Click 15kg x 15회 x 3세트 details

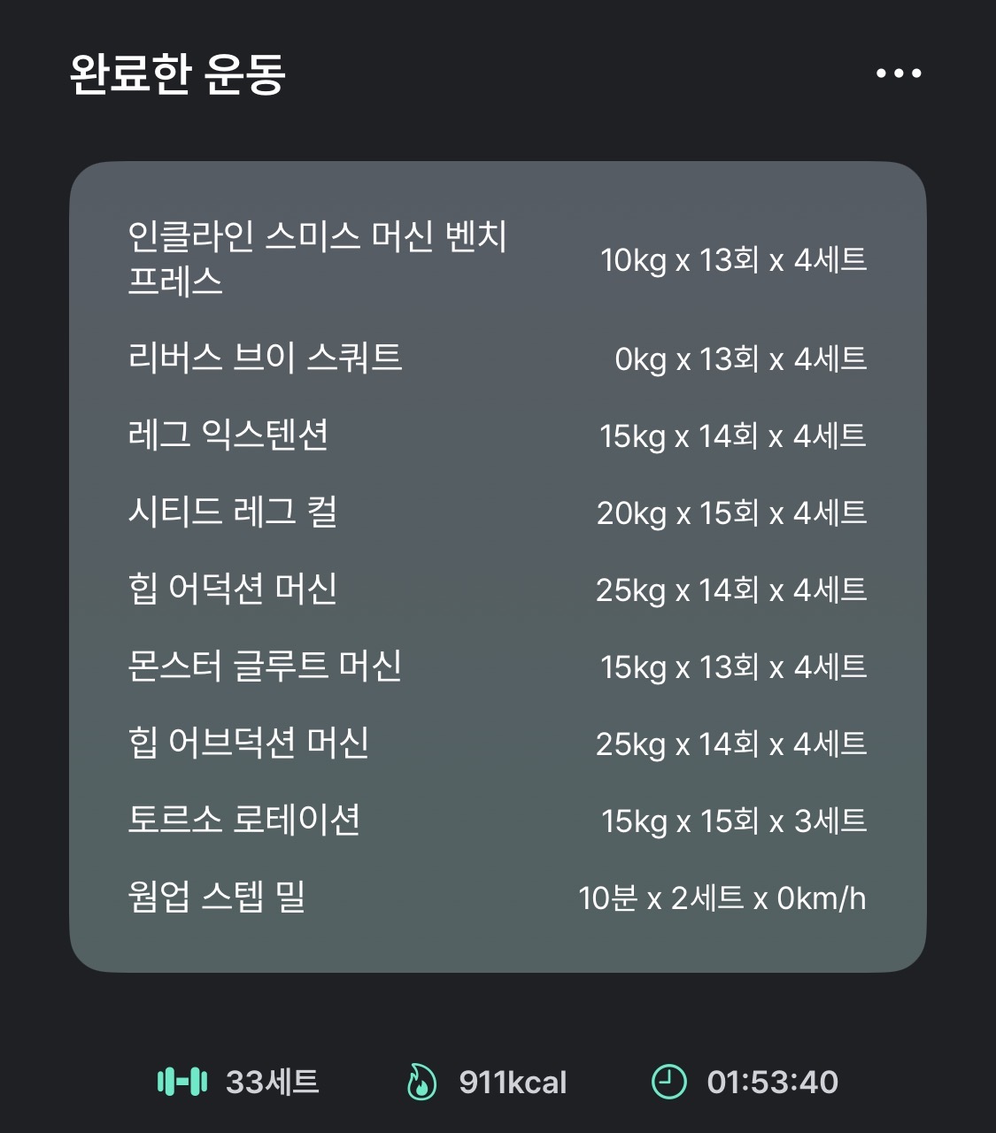734,821
